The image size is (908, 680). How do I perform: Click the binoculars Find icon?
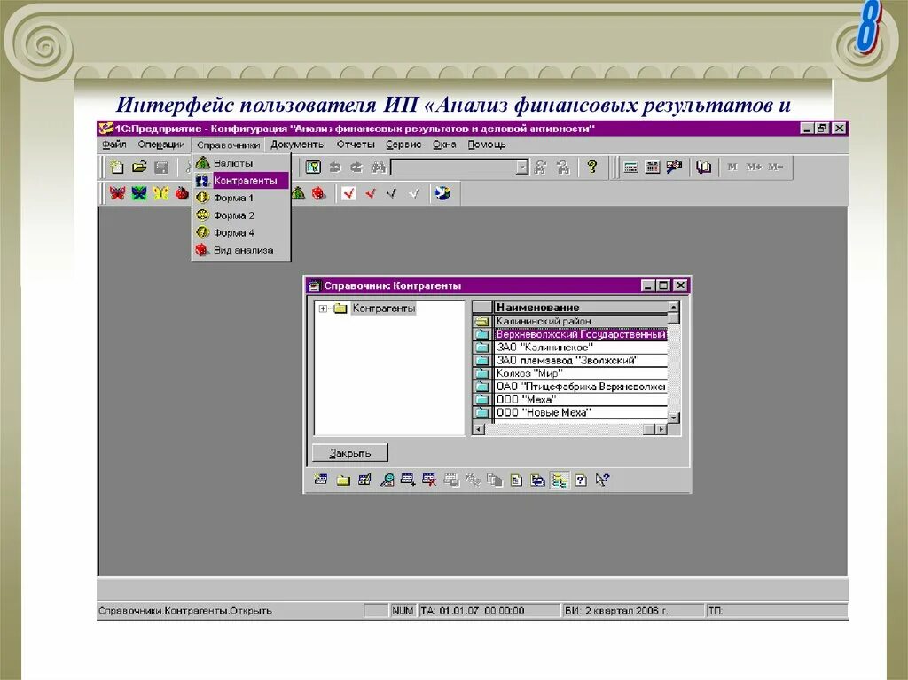[x=378, y=168]
